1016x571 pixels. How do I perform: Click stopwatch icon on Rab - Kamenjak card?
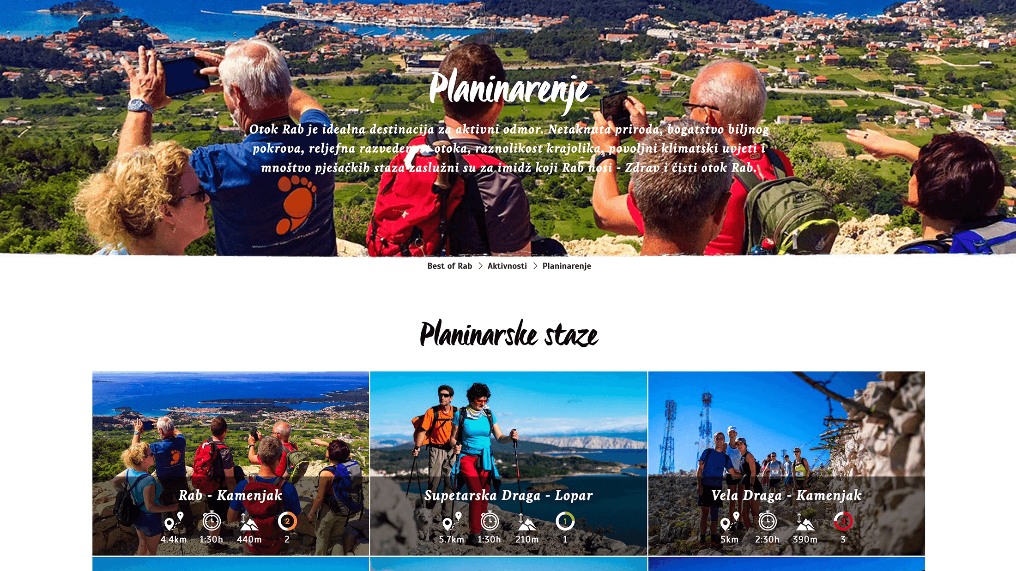pos(212,521)
